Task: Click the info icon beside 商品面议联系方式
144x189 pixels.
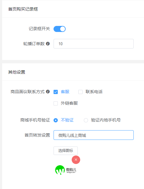Action: point(48,92)
